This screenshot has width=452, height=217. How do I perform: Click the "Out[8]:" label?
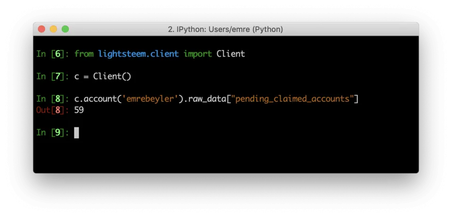pos(53,110)
